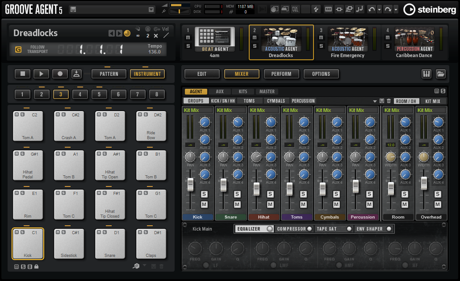Show the TOMS channel group
Screen dimensions: 460x281
click(249, 101)
